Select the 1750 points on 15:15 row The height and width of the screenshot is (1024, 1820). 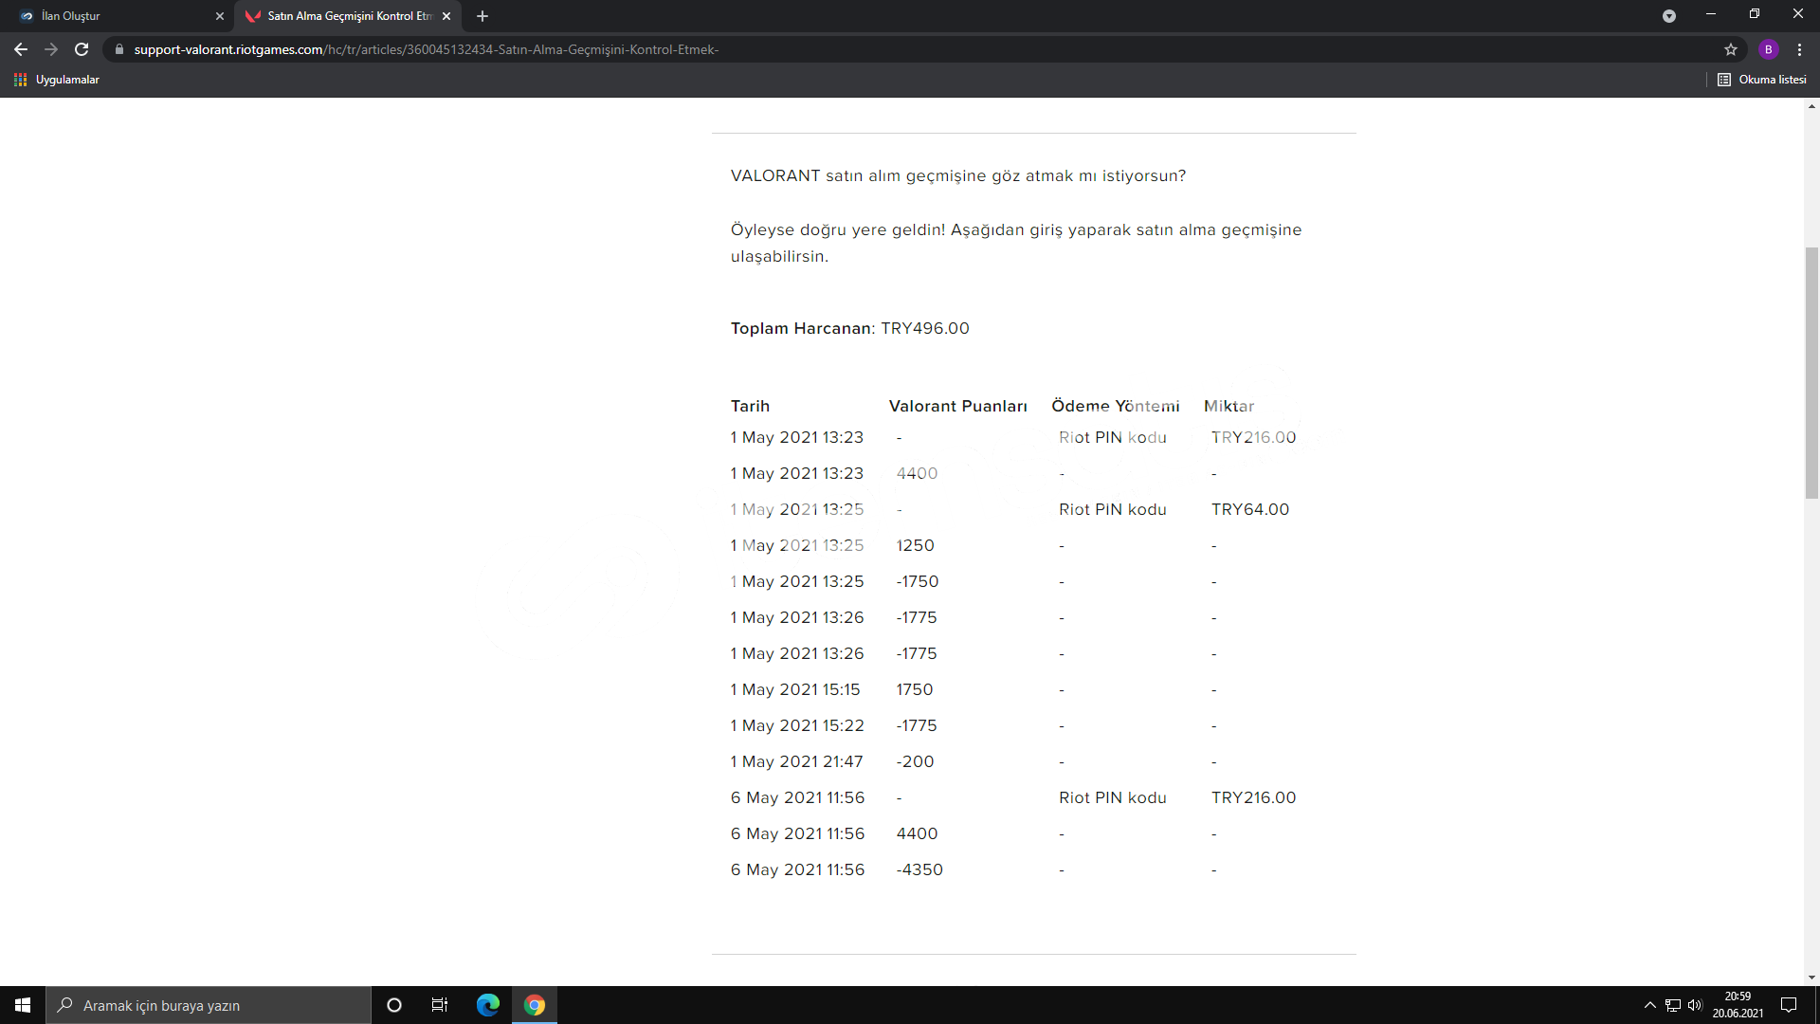click(915, 689)
